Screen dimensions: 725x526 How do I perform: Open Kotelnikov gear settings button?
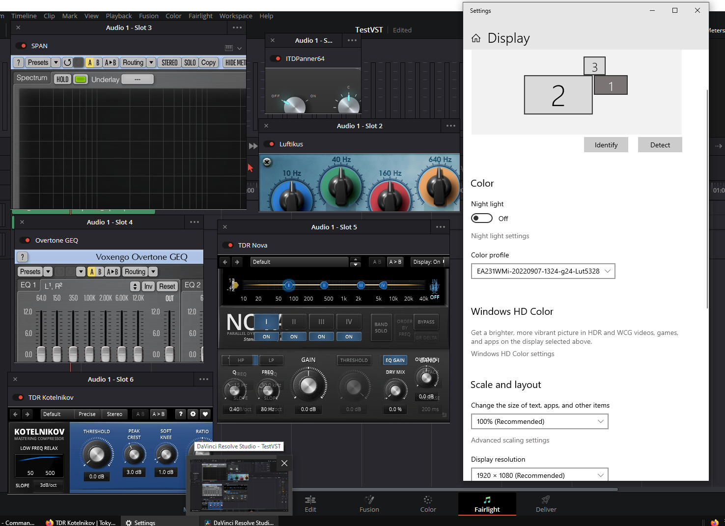pyautogui.click(x=193, y=414)
